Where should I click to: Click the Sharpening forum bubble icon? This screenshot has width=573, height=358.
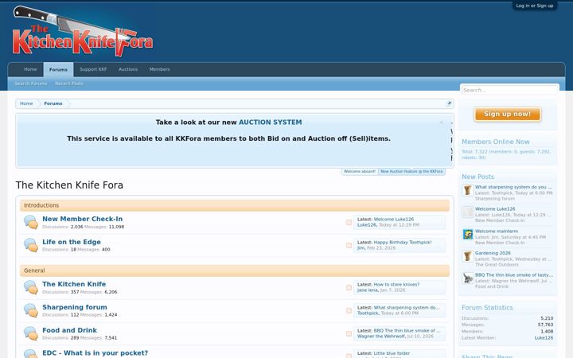31,310
